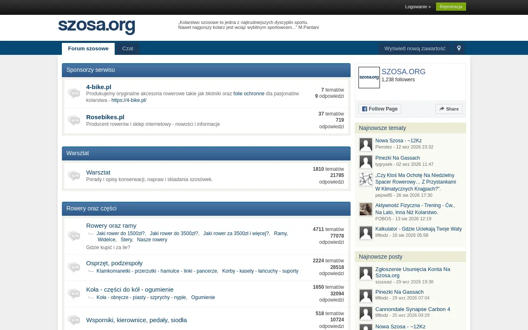Click avatar next to Nowa Szosa - ~12Kz topic
Screen dimensions: 528x330
(x=366, y=144)
